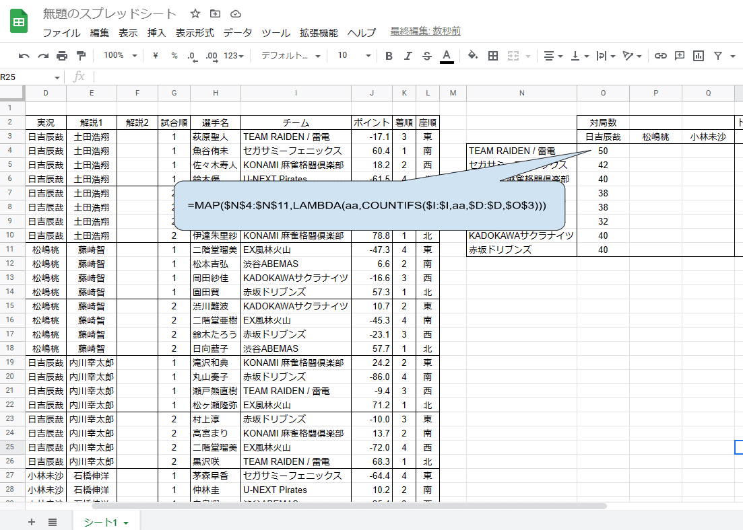Open the 表示形式 menu
The width and height of the screenshot is (743, 530).
coord(195,33)
